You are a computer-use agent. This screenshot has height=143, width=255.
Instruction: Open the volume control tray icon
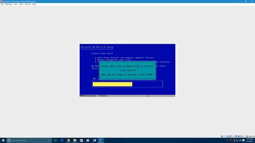point(240,140)
